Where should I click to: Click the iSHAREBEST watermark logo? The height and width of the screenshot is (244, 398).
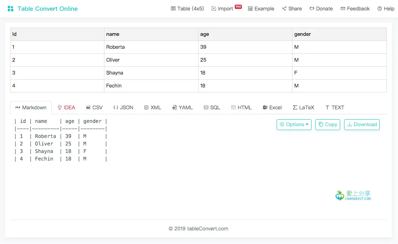339,195
